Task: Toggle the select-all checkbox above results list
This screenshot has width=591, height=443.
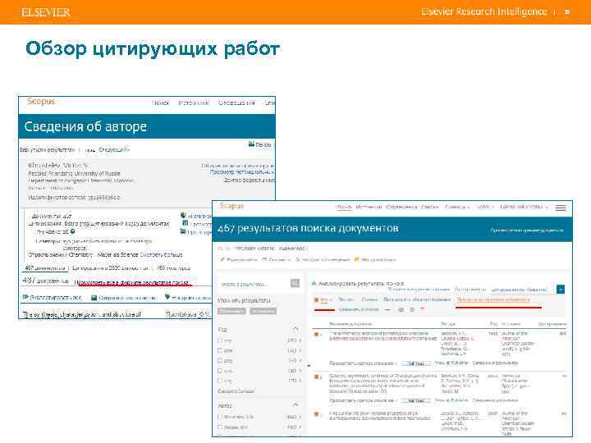Action: 317,300
